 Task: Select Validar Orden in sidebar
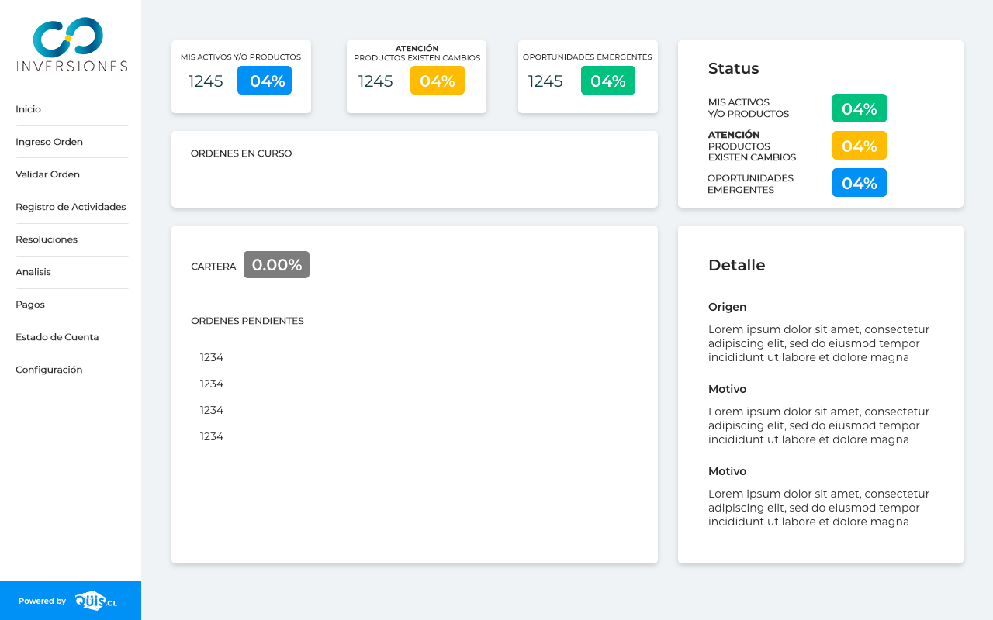pyautogui.click(x=47, y=174)
